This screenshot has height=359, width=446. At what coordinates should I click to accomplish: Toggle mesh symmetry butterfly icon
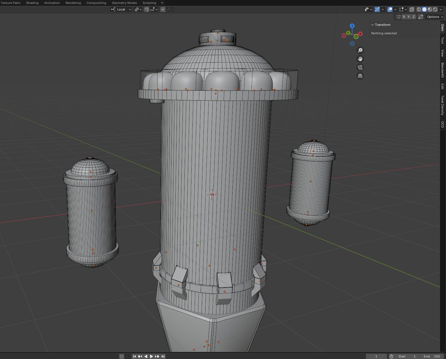398,17
